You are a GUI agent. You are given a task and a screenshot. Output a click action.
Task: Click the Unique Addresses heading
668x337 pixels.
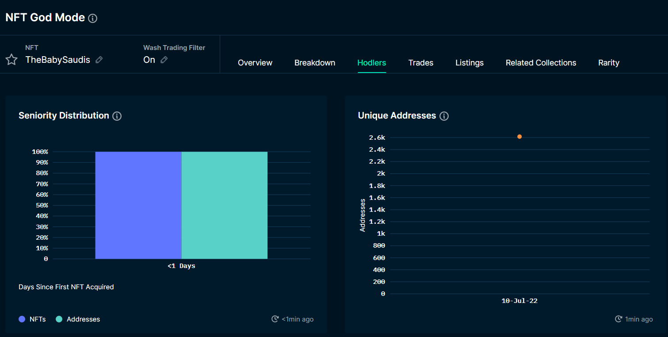397,115
